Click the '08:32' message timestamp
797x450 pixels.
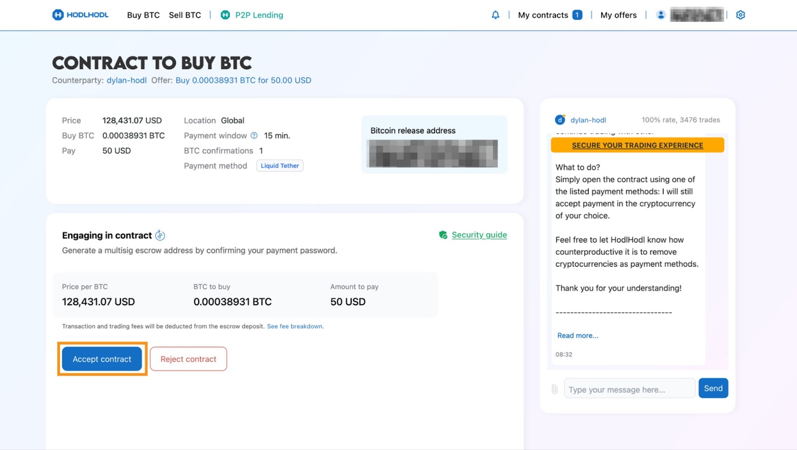[564, 354]
